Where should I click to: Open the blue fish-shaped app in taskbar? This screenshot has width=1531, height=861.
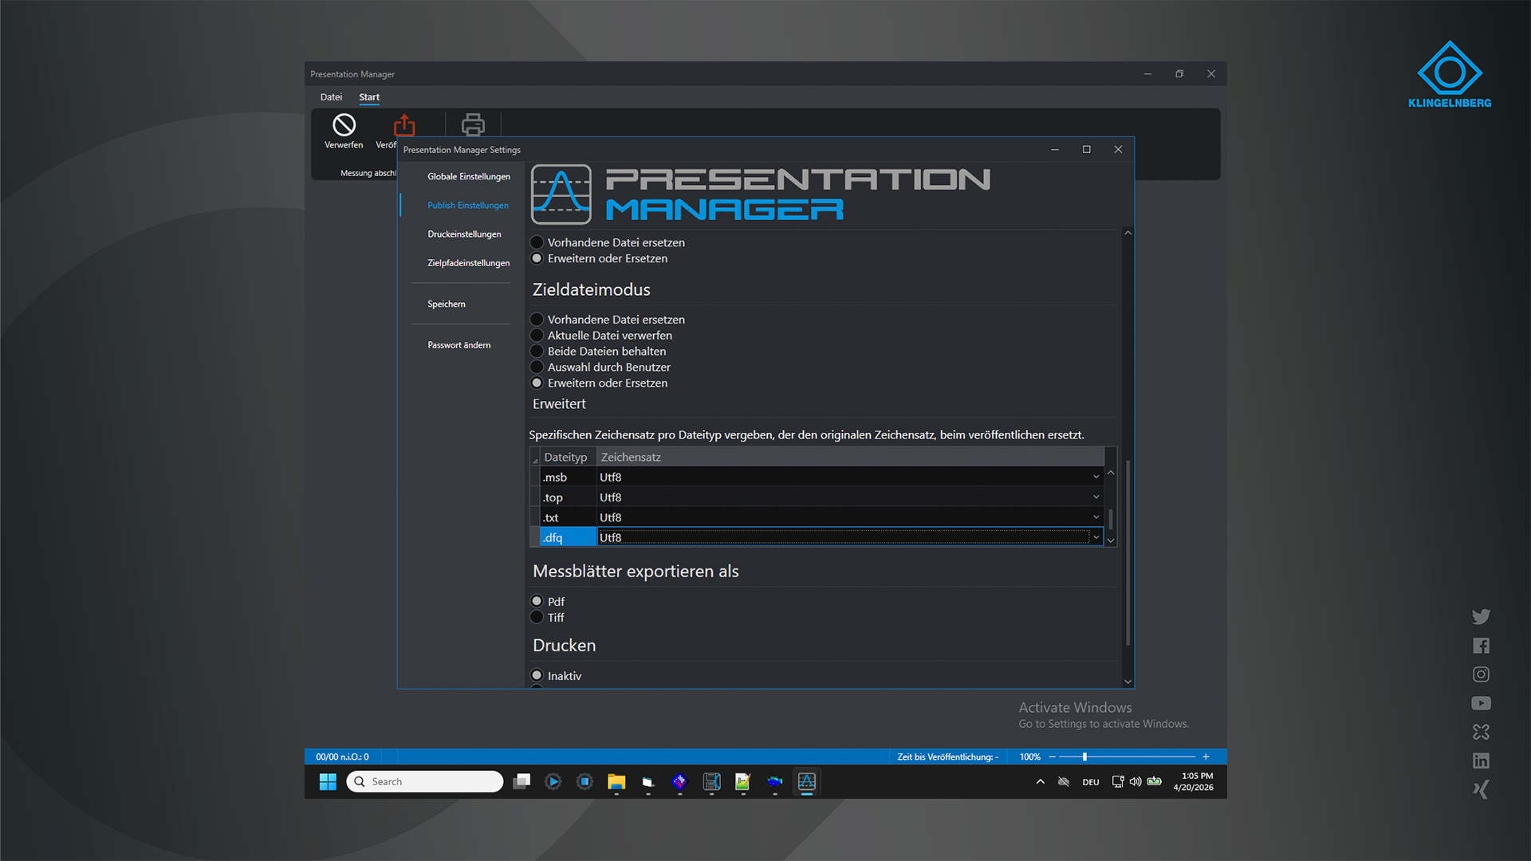(775, 781)
